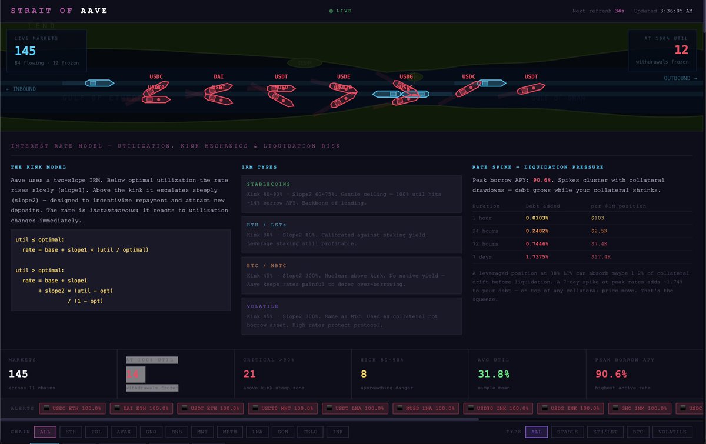Click the '1.7375%' debt value for 7 days
Viewport: 706px width, 444px height.
point(537,257)
